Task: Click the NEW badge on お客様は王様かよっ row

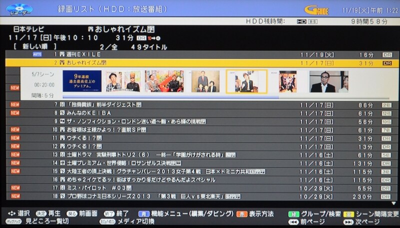Action: (x=15, y=130)
